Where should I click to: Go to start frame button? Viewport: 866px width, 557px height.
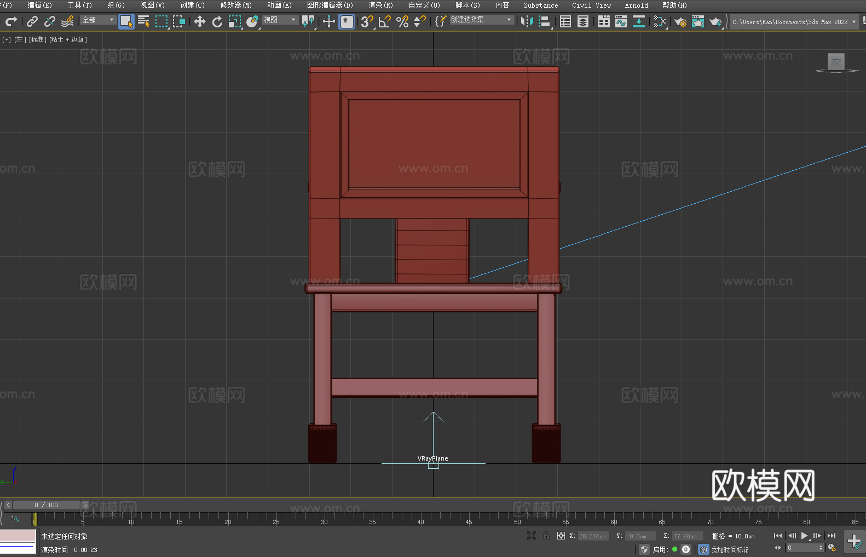point(778,536)
